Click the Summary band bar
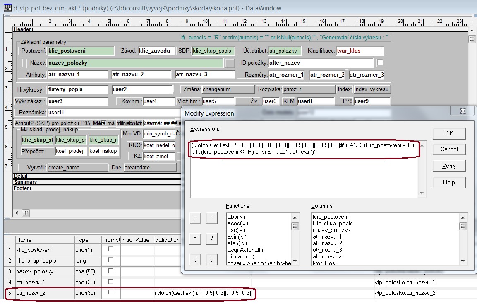The width and height of the screenshot is (477, 304). 97,182
